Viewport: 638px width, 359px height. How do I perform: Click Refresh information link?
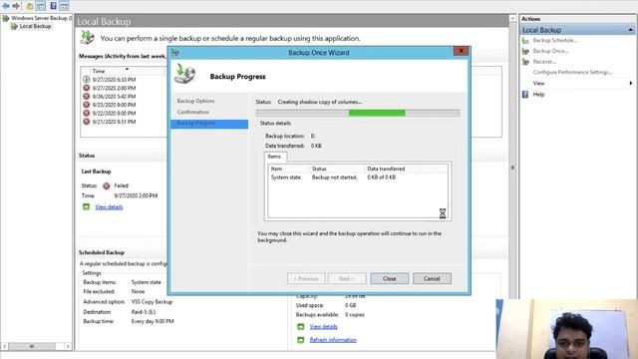click(x=333, y=340)
